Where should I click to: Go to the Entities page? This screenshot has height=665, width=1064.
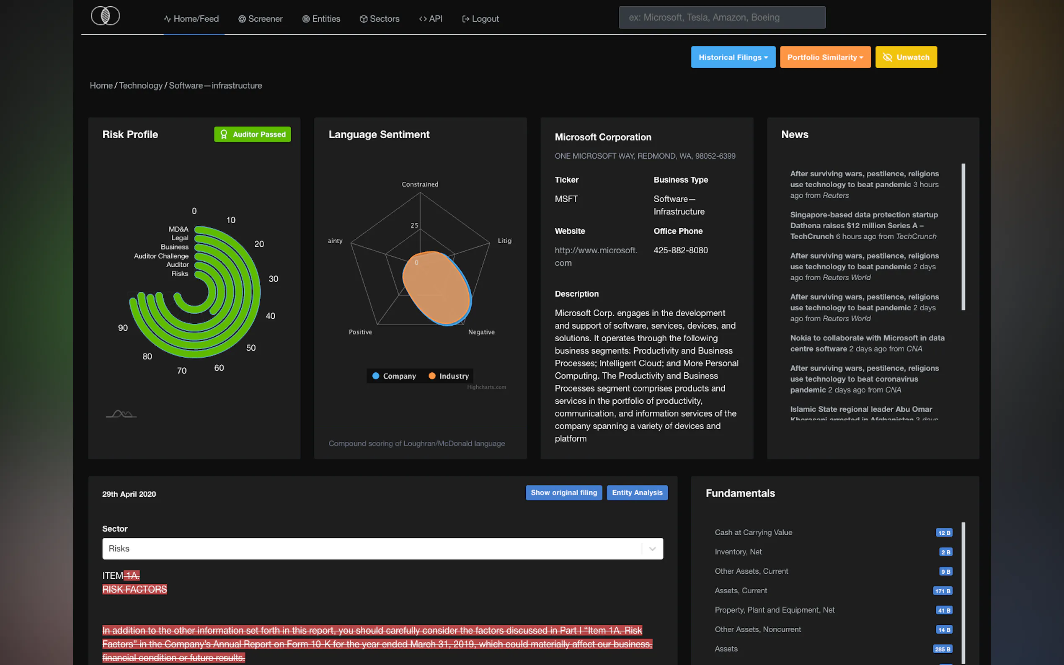coord(321,18)
